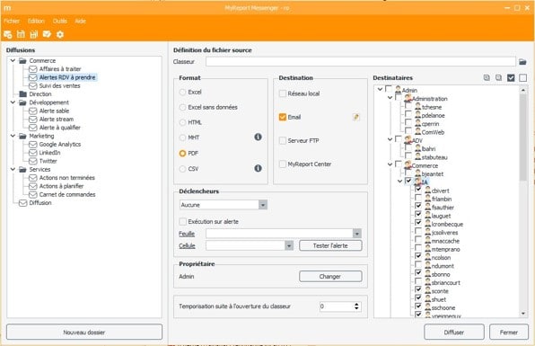Open the Cellule dropdown list
Screen dimensions: 535x346
click(x=289, y=245)
